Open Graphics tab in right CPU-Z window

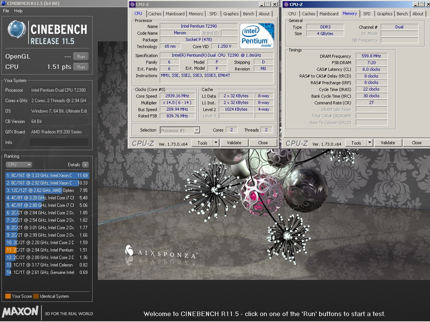click(384, 14)
